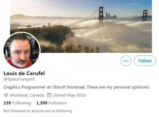This screenshot has width=159, height=117.
Task: Click the Joined May 2010 text
Action: [69, 95]
